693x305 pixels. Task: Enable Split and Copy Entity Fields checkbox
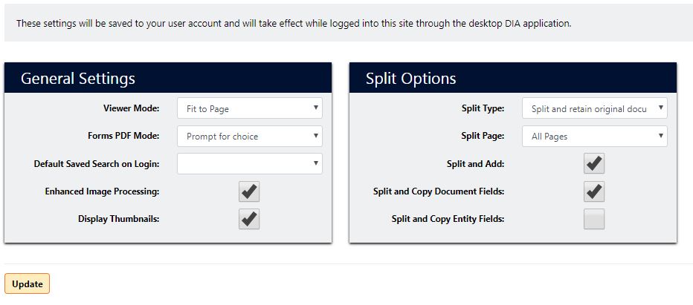pos(594,219)
